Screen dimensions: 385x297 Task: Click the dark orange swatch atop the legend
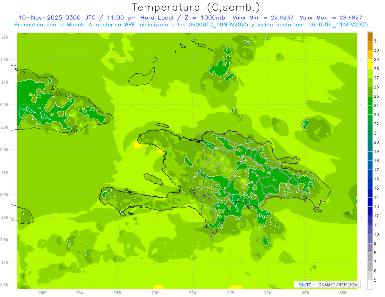(370, 37)
